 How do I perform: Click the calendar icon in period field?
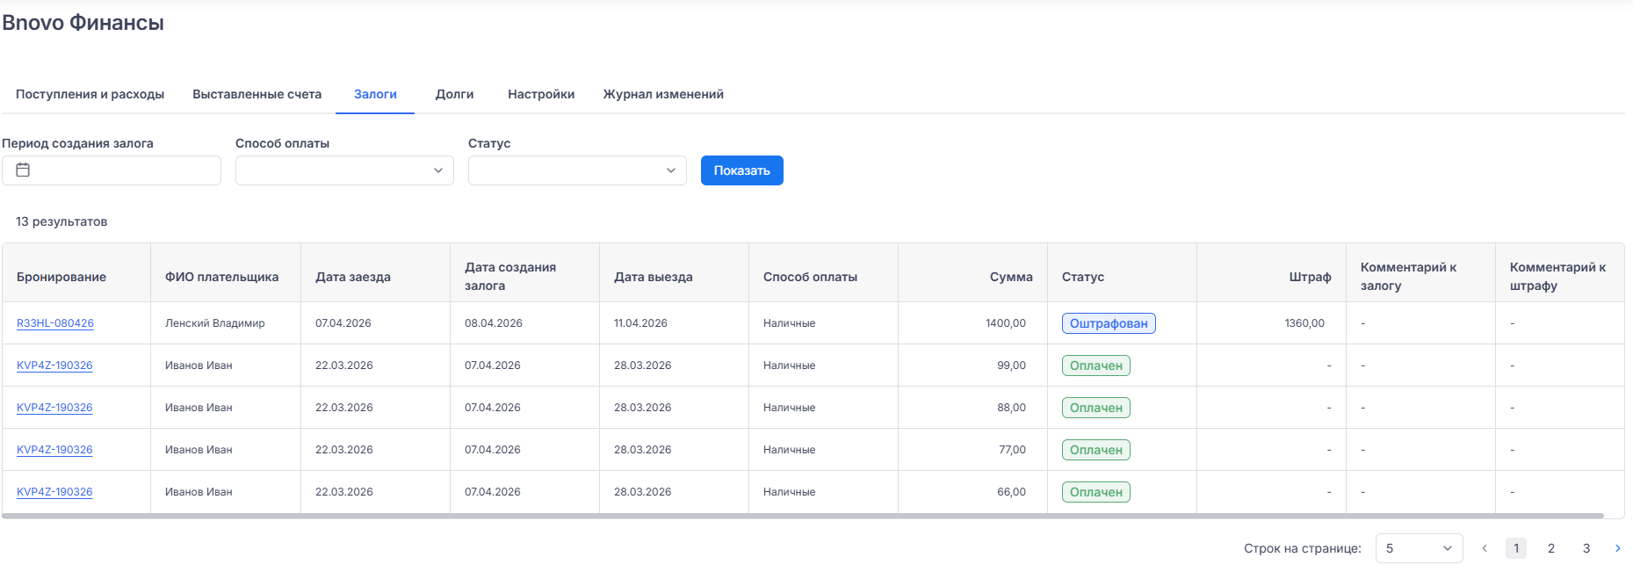pyautogui.click(x=23, y=170)
